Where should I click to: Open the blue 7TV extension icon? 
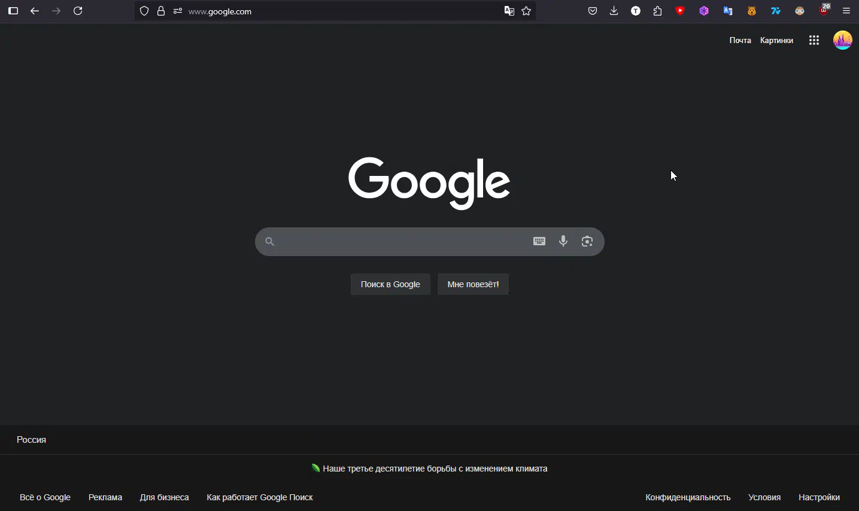tap(776, 11)
